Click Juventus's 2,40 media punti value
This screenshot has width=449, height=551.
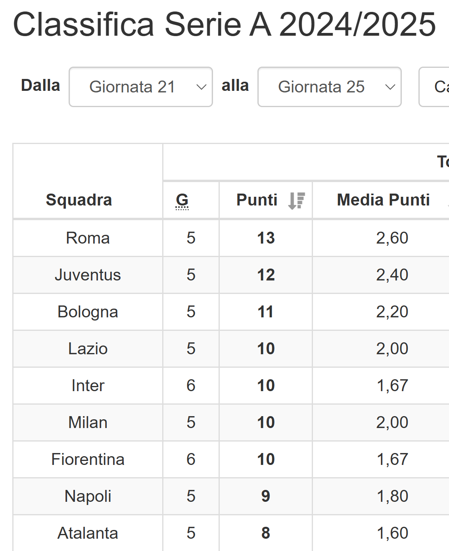[392, 275]
